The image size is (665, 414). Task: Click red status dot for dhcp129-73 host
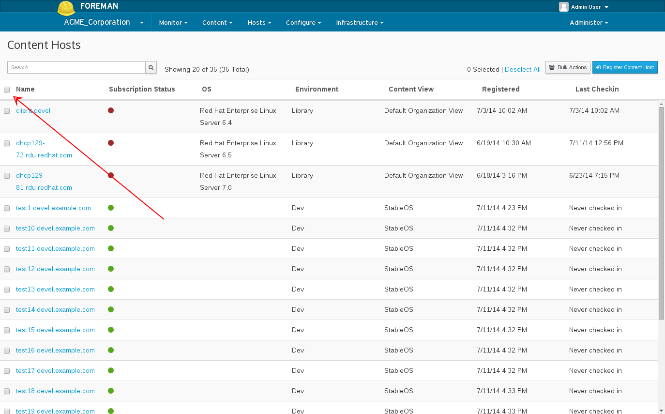(111, 143)
